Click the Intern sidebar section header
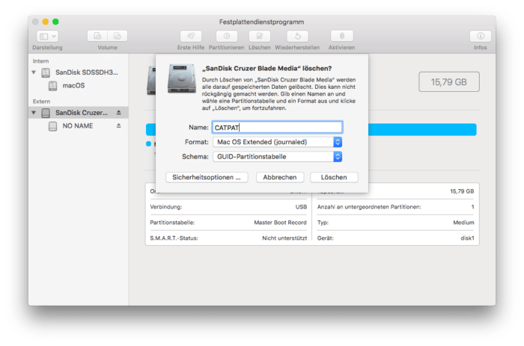This screenshot has width=524, height=346. (40, 61)
